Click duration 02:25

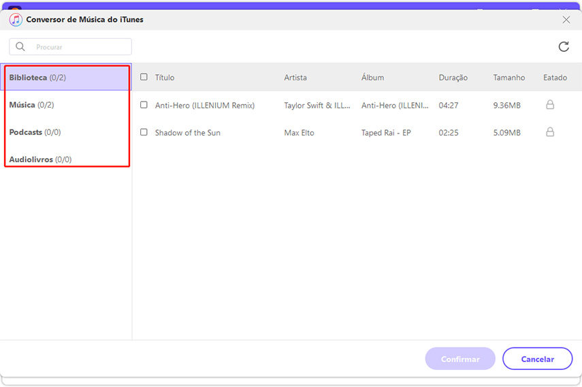(449, 133)
